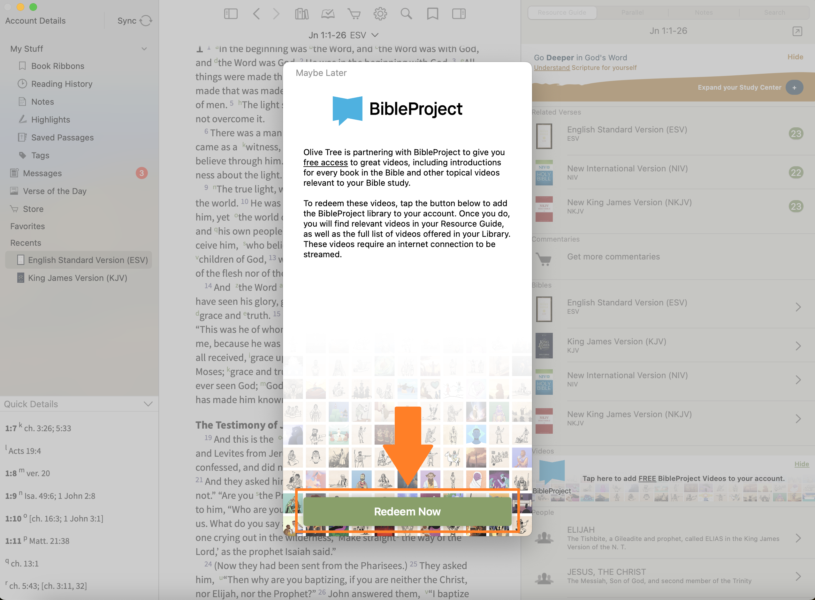This screenshot has width=815, height=600.
Task: Click the bookmark ribbon toolbar icon
Action: (x=432, y=14)
